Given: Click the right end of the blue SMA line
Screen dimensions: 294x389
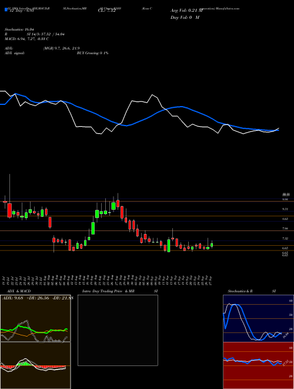Looking at the screenshot, I should coord(278,130).
